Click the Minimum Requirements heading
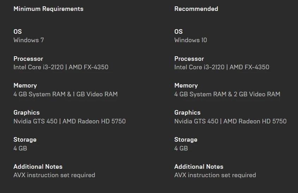Image resolution: width=298 pixels, height=193 pixels. coord(48,9)
